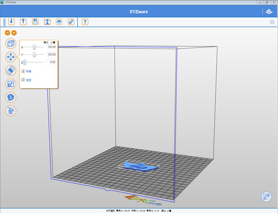Select the Rotate tool in sidebar

click(x=11, y=70)
